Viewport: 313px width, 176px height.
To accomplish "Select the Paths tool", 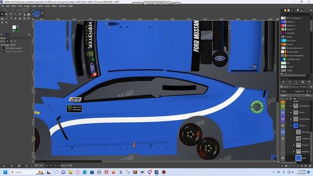I will 24,19.
